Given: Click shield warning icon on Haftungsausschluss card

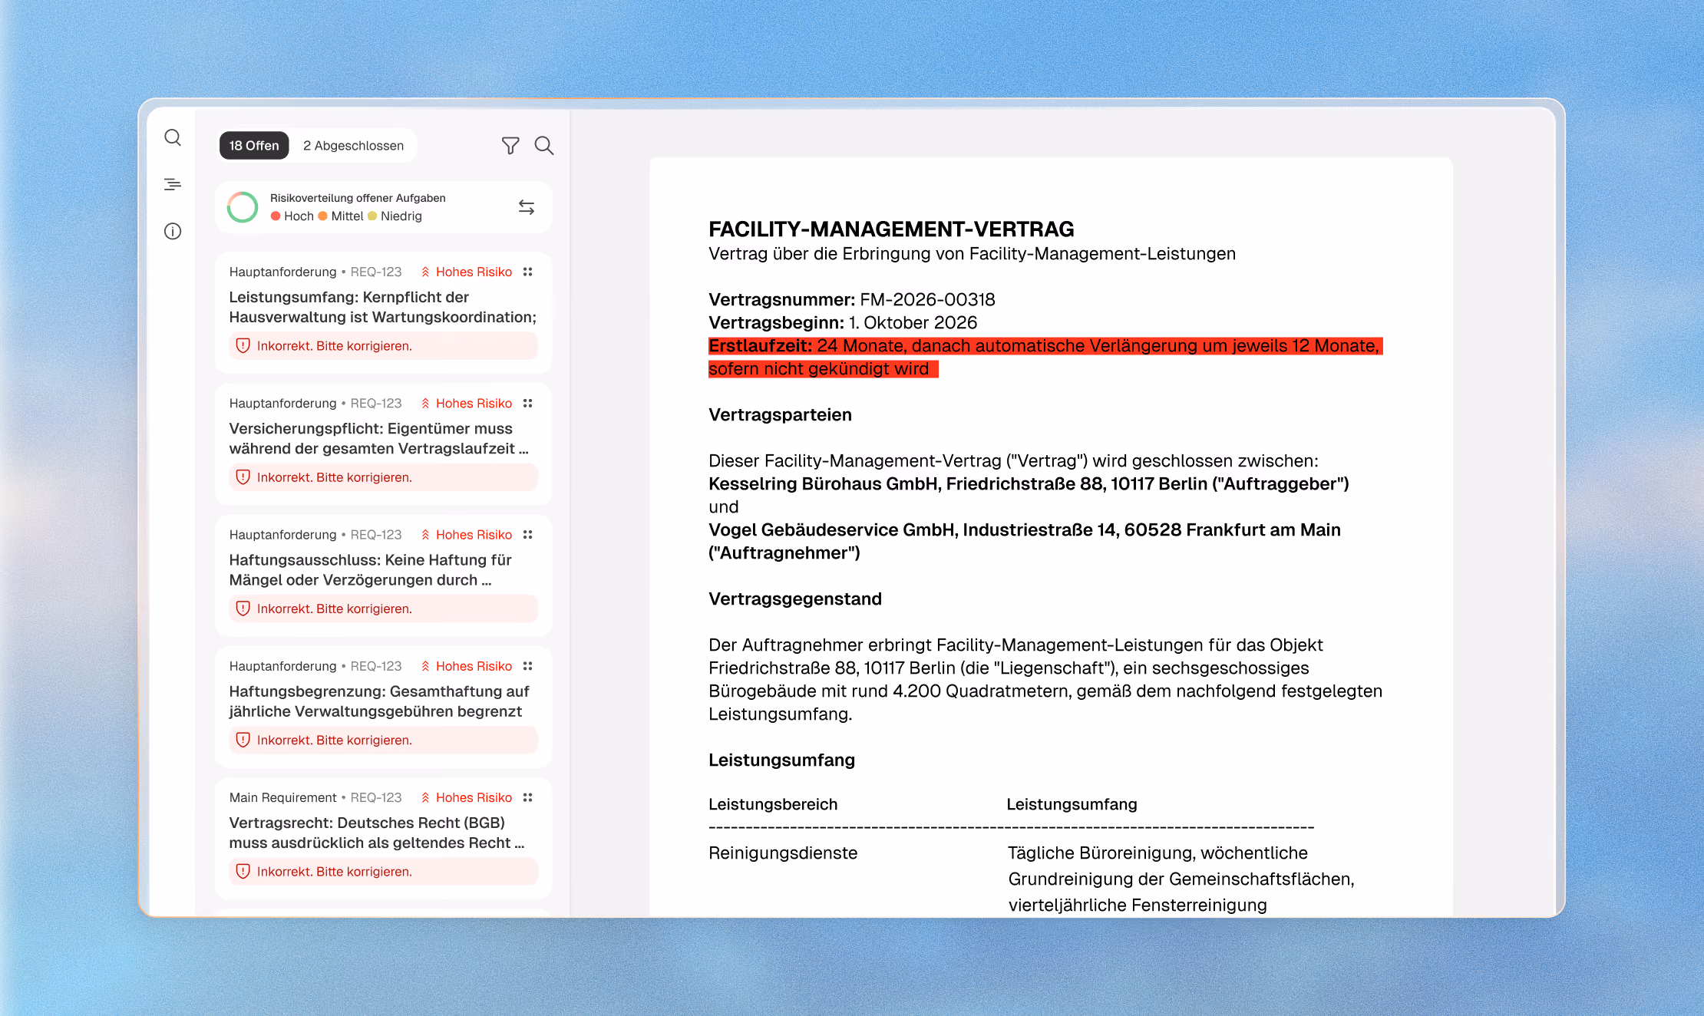Looking at the screenshot, I should pos(243,609).
